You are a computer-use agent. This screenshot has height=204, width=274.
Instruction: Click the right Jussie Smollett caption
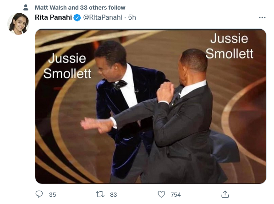click(x=230, y=46)
